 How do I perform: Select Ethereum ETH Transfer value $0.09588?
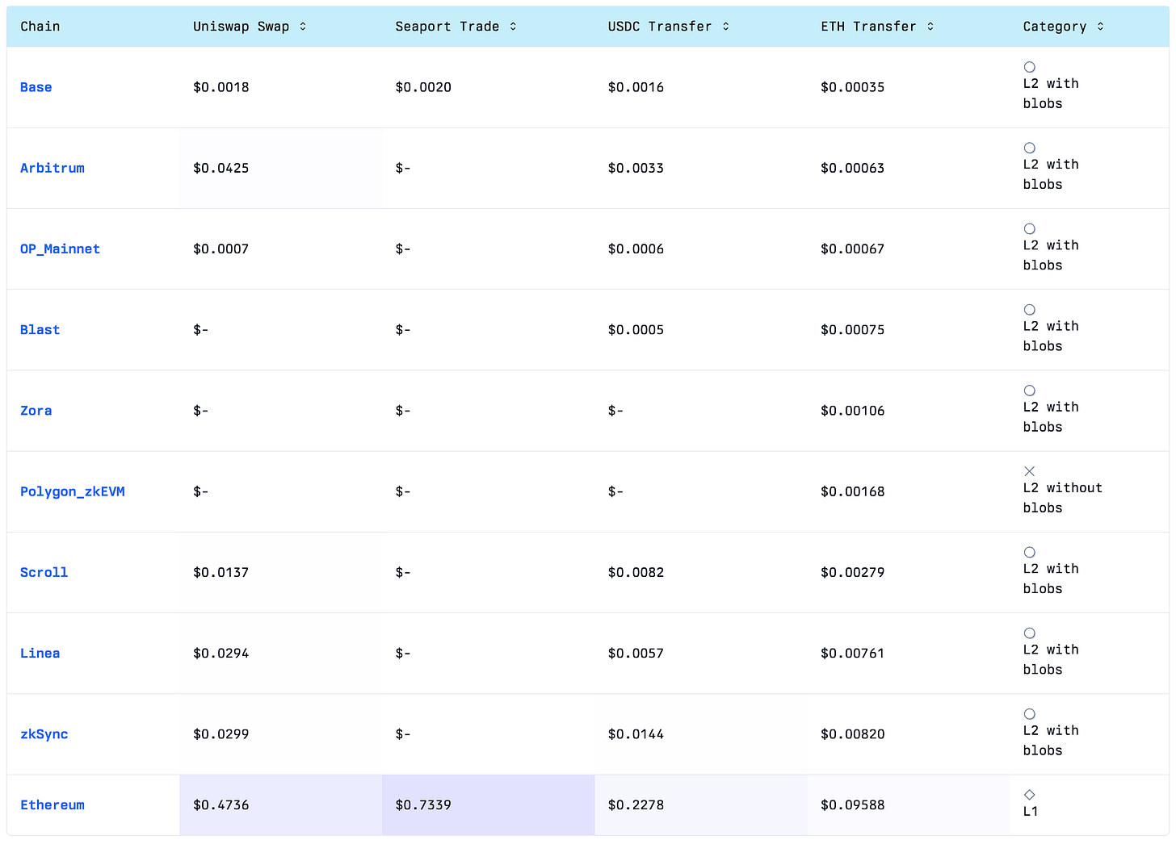[x=853, y=805]
